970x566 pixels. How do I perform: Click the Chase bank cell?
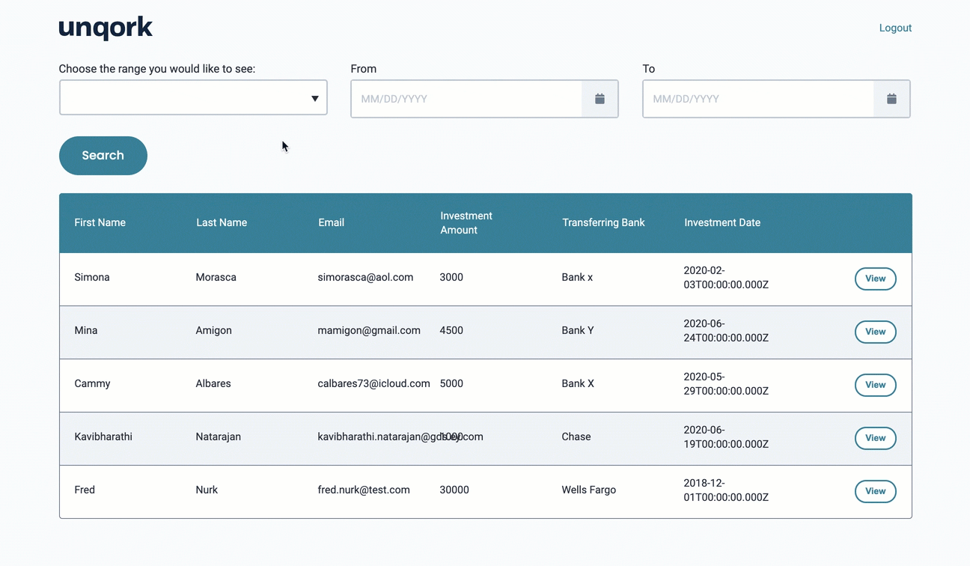pyautogui.click(x=576, y=436)
